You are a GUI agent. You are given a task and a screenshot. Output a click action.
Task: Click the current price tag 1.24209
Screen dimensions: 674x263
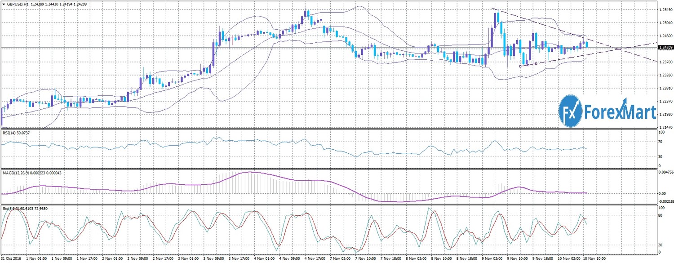coord(665,47)
